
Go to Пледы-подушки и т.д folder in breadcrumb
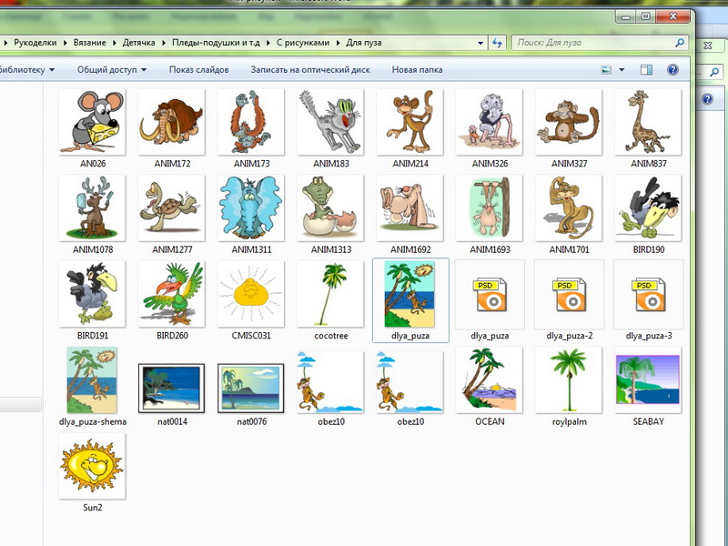(x=216, y=43)
